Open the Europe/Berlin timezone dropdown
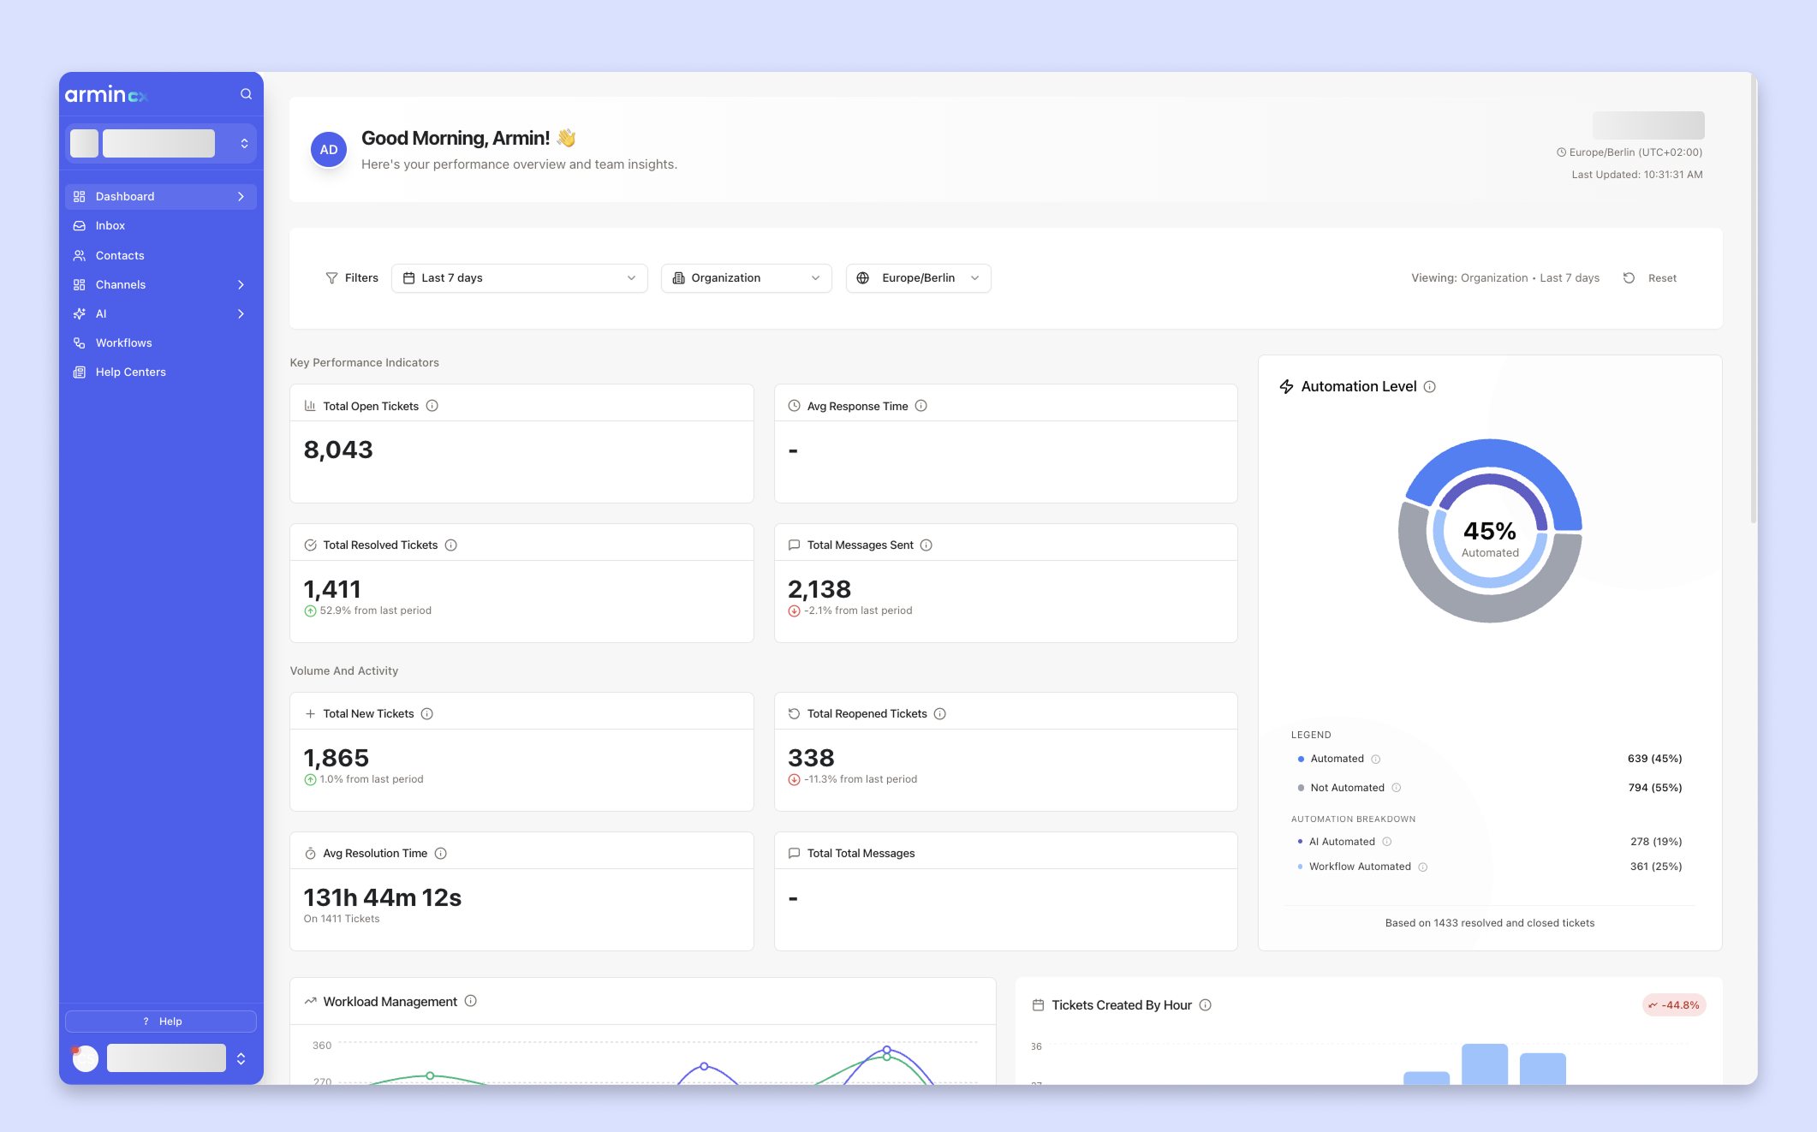The width and height of the screenshot is (1817, 1132). (918, 278)
